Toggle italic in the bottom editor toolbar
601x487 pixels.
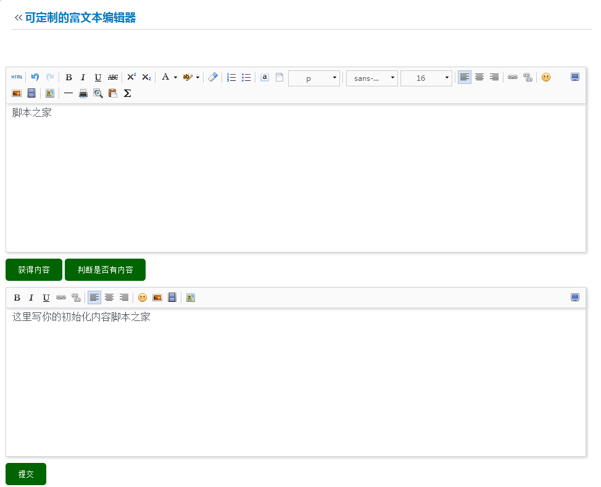pos(31,298)
